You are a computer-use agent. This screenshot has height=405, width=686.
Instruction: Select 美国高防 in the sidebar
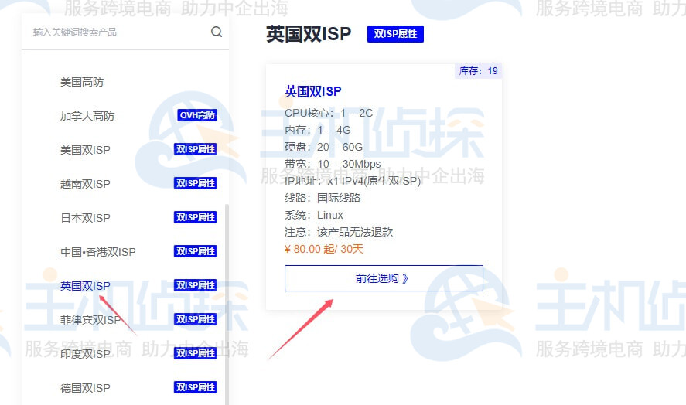pos(82,82)
